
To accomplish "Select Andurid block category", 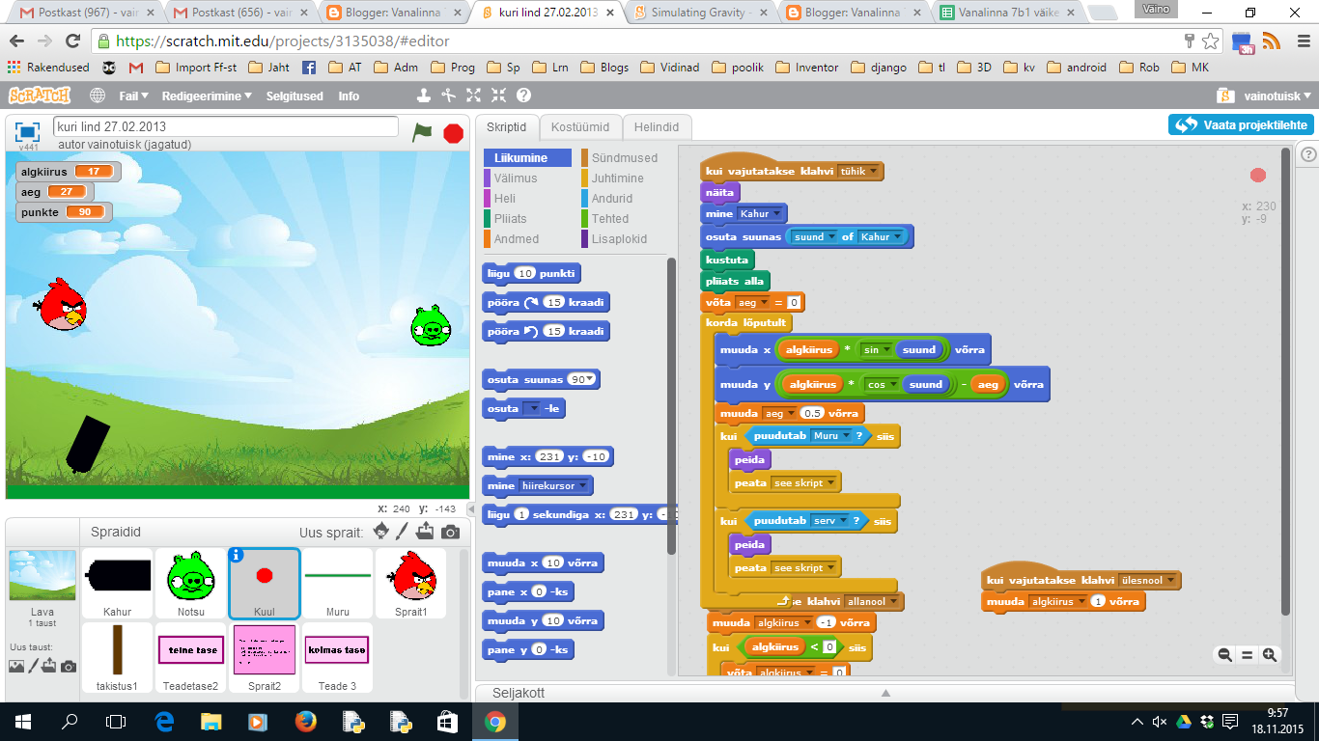I will coord(624,199).
